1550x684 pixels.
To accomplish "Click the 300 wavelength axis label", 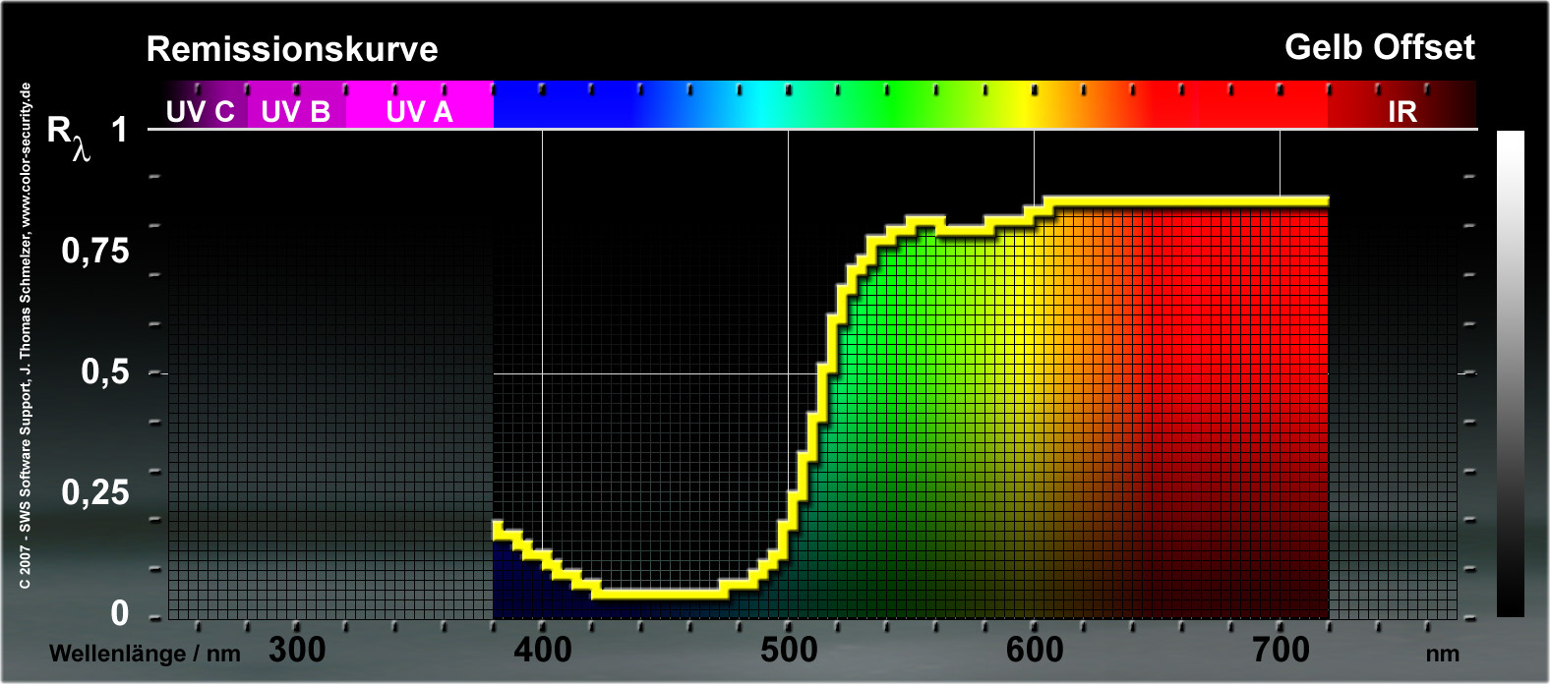I will 297,650.
